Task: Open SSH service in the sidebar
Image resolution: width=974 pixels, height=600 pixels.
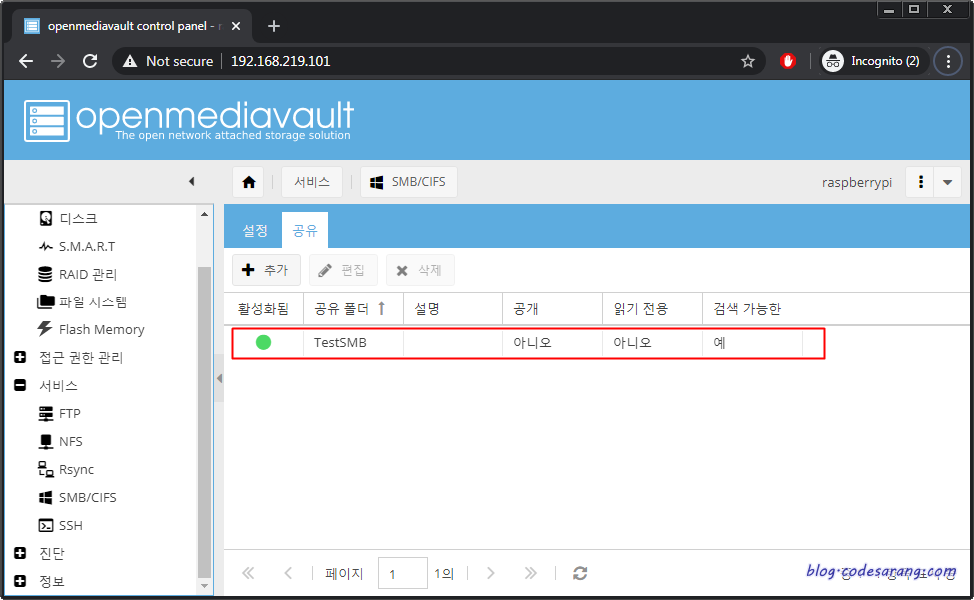Action: coord(60,525)
